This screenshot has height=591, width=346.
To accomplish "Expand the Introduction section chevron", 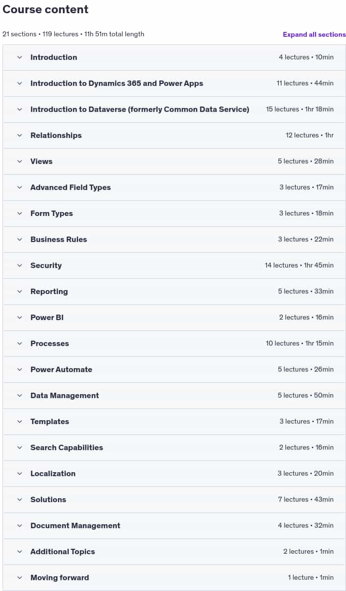I will 20,57.
